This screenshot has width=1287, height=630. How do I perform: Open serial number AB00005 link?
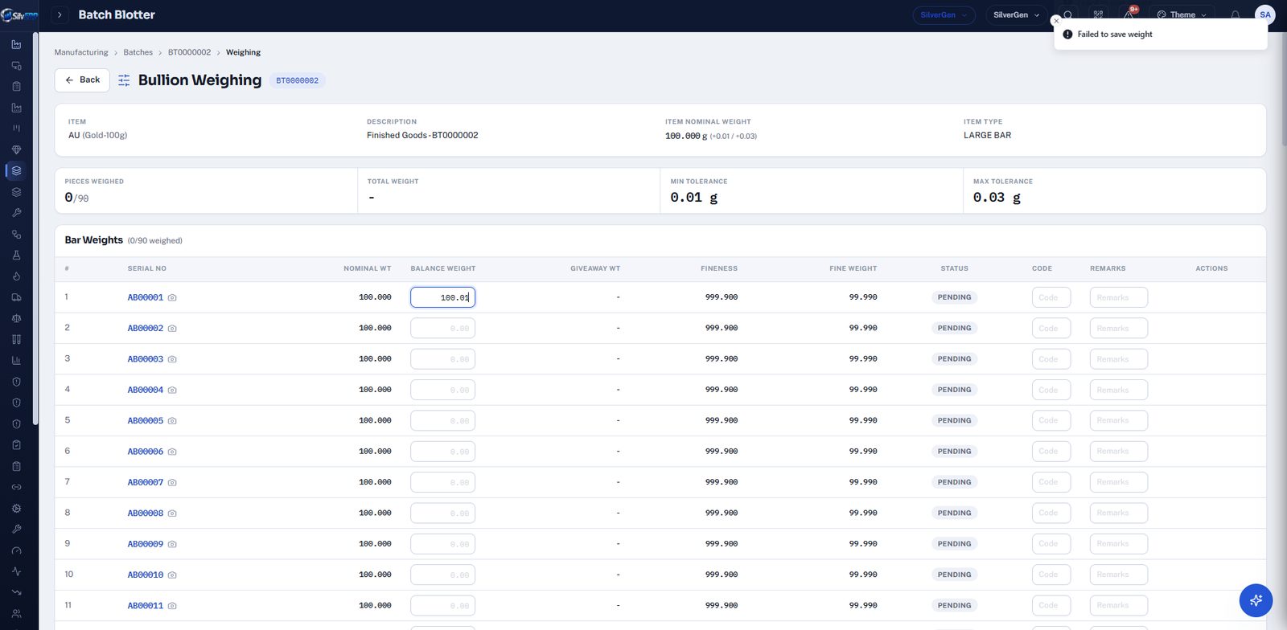point(146,420)
